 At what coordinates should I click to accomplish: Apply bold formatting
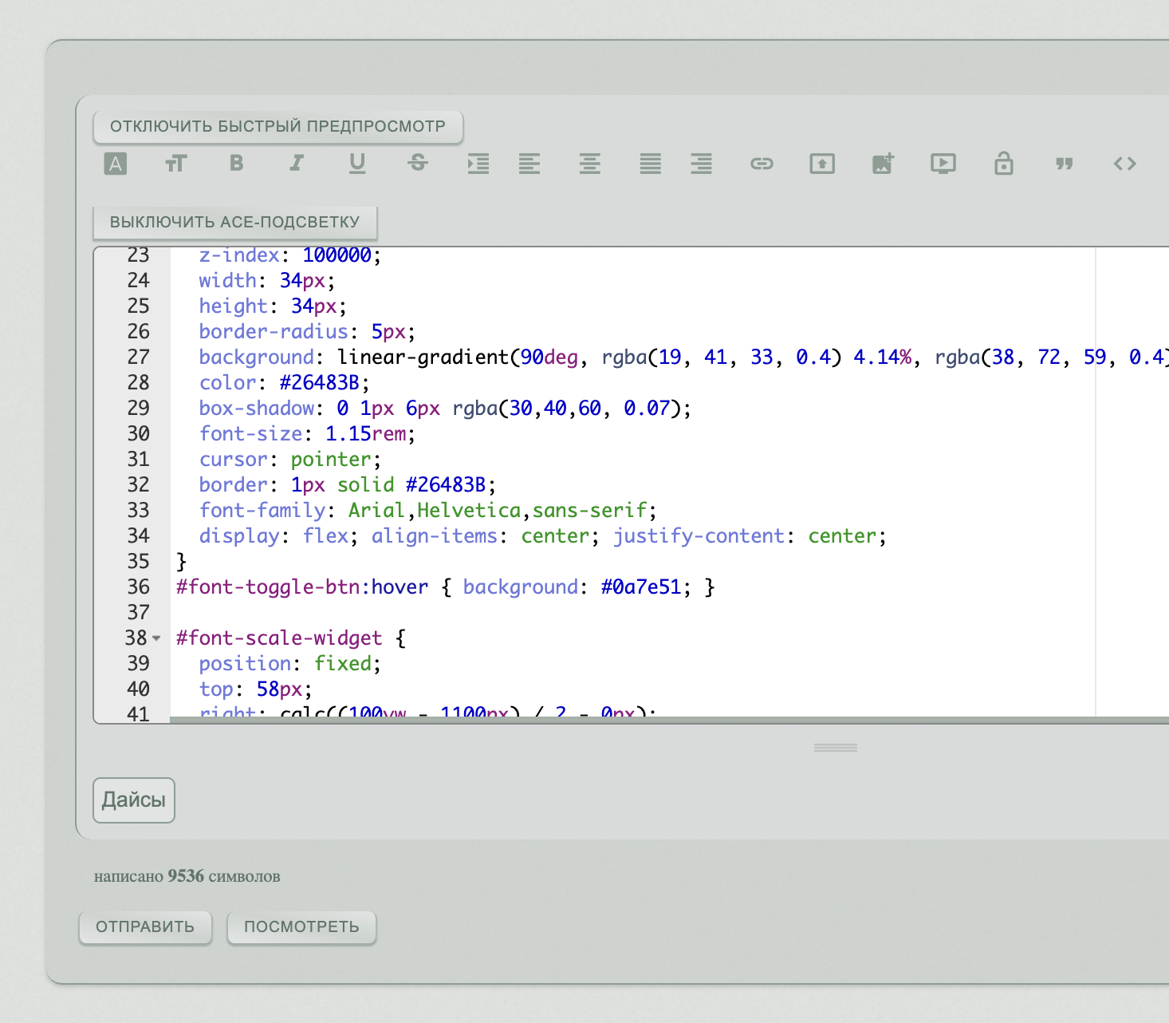pos(237,164)
